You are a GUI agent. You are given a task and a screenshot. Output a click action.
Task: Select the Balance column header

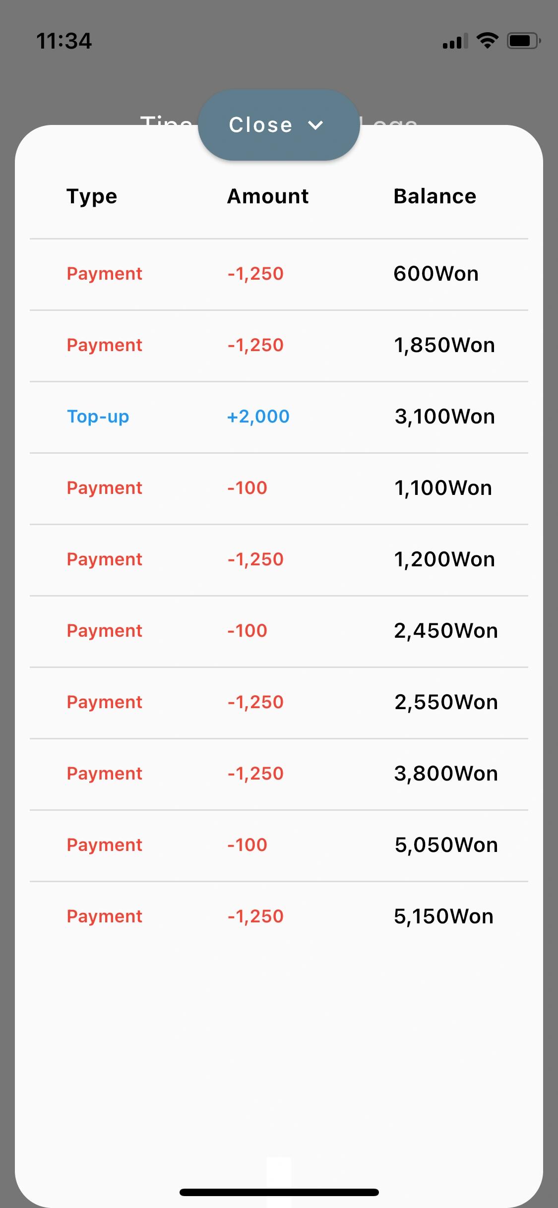435,196
